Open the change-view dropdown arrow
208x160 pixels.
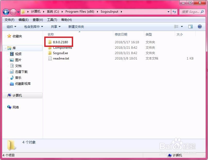pyautogui.click(x=181, y=27)
